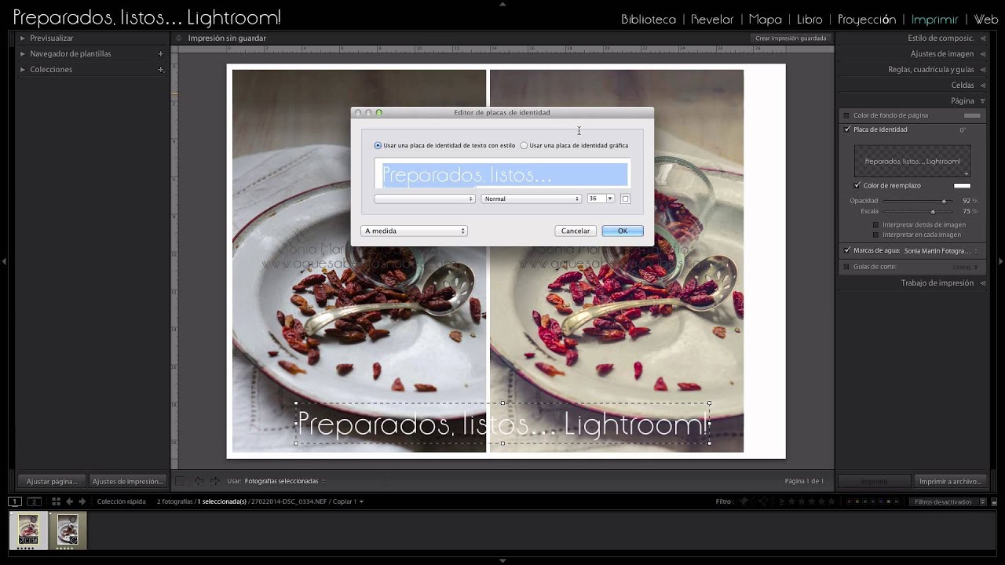Toggle Marcas de agua checkbox

click(846, 250)
